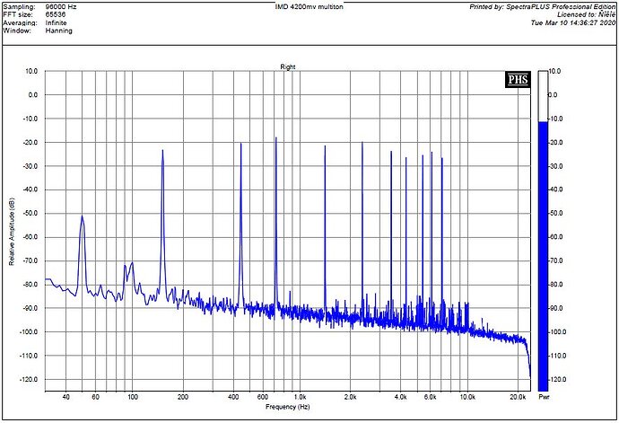Click the 'Sampling:' label
Image resolution: width=619 pixels, height=423 pixels.
tap(19, 6)
